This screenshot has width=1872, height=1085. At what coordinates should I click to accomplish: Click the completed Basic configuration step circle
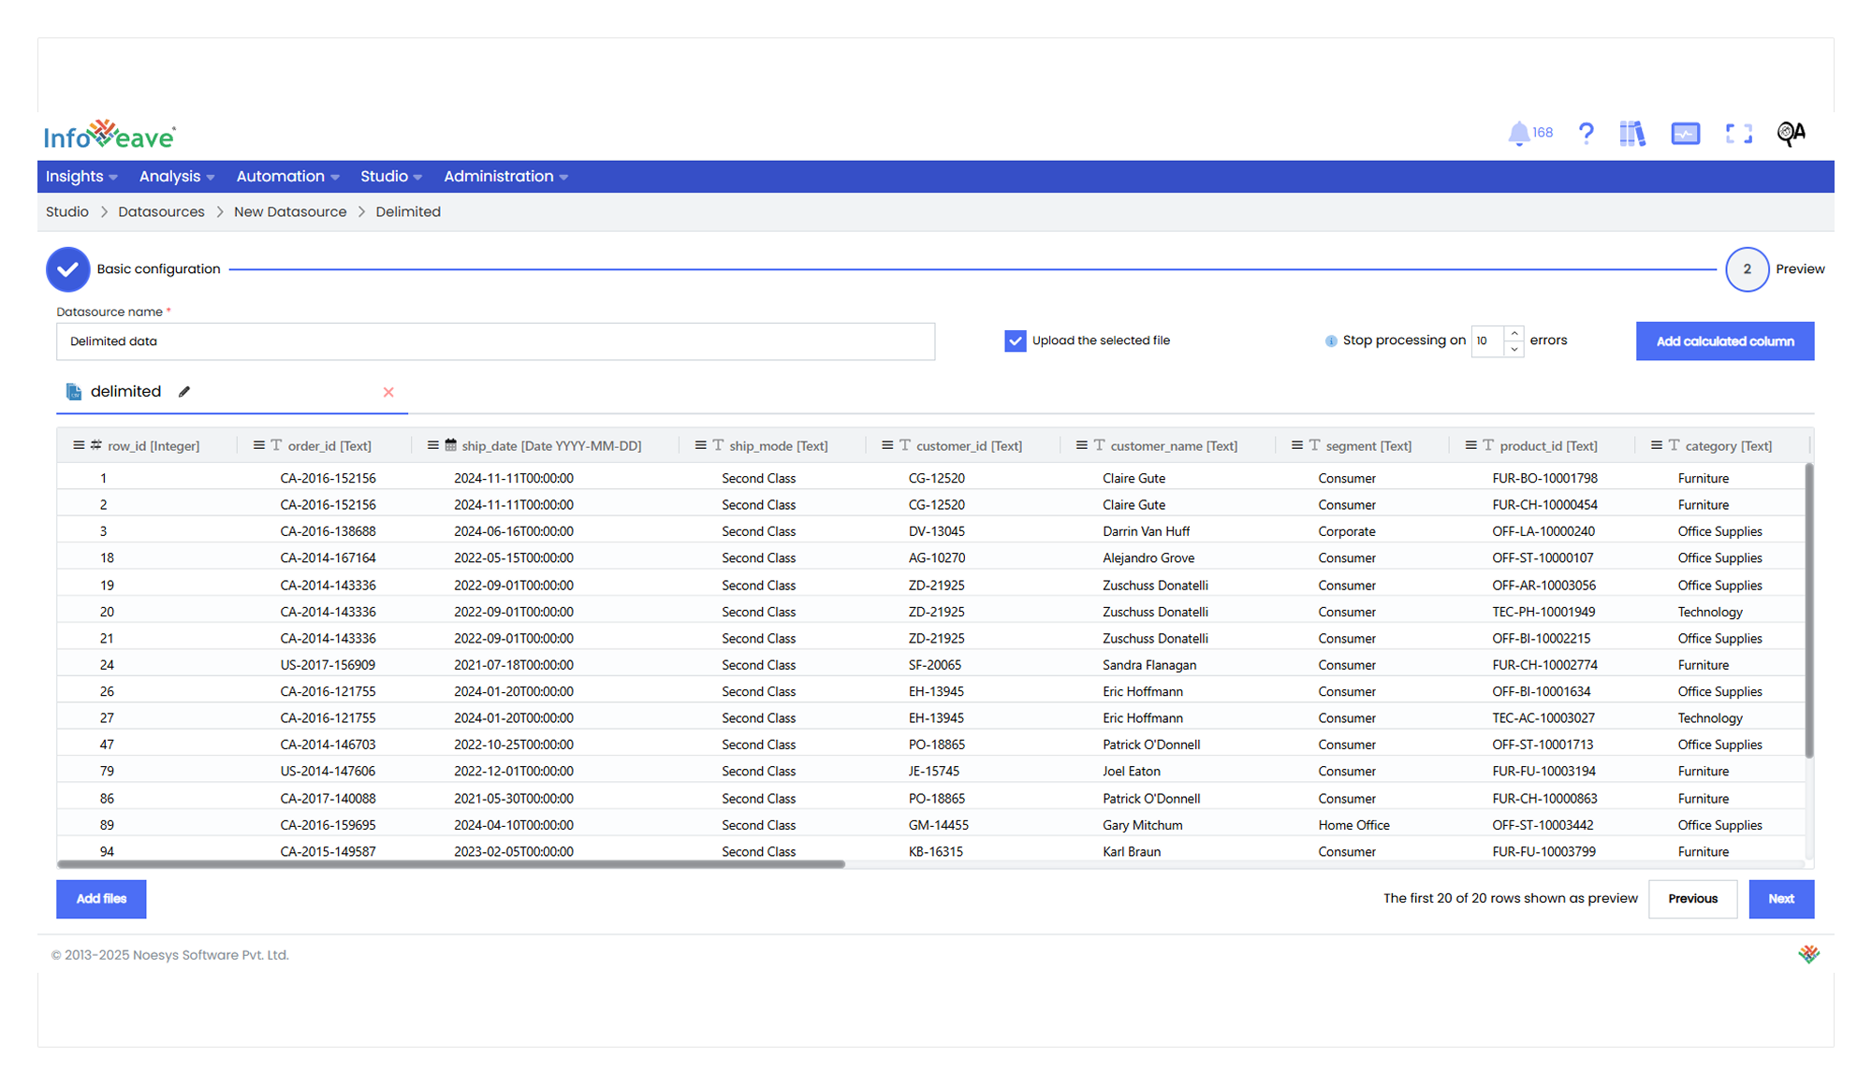(x=67, y=269)
